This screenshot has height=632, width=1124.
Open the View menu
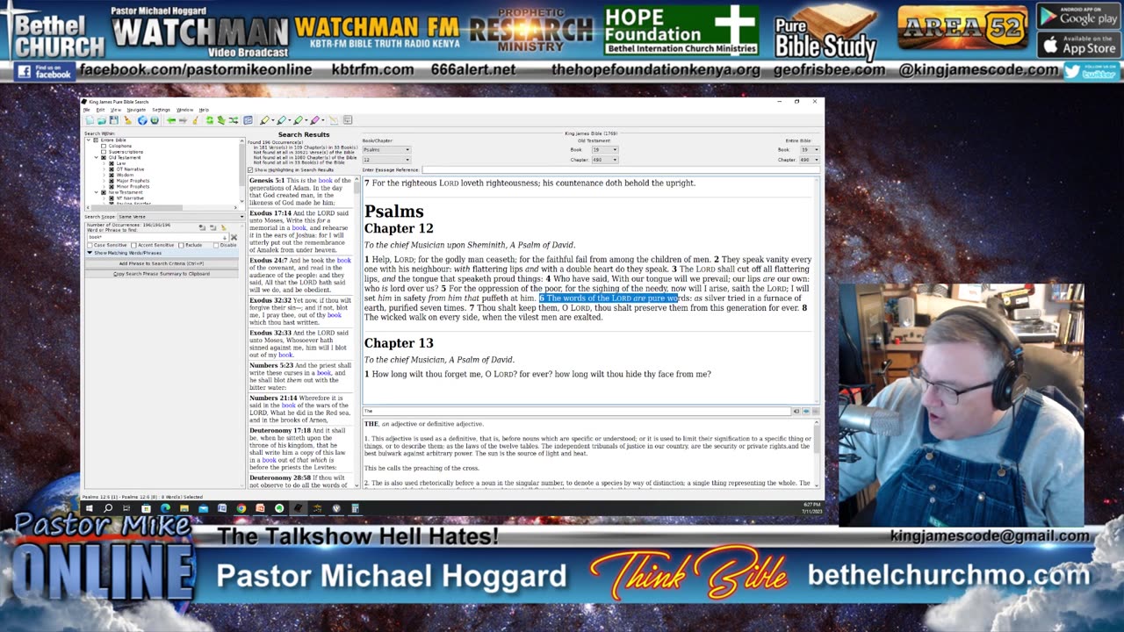[116, 110]
